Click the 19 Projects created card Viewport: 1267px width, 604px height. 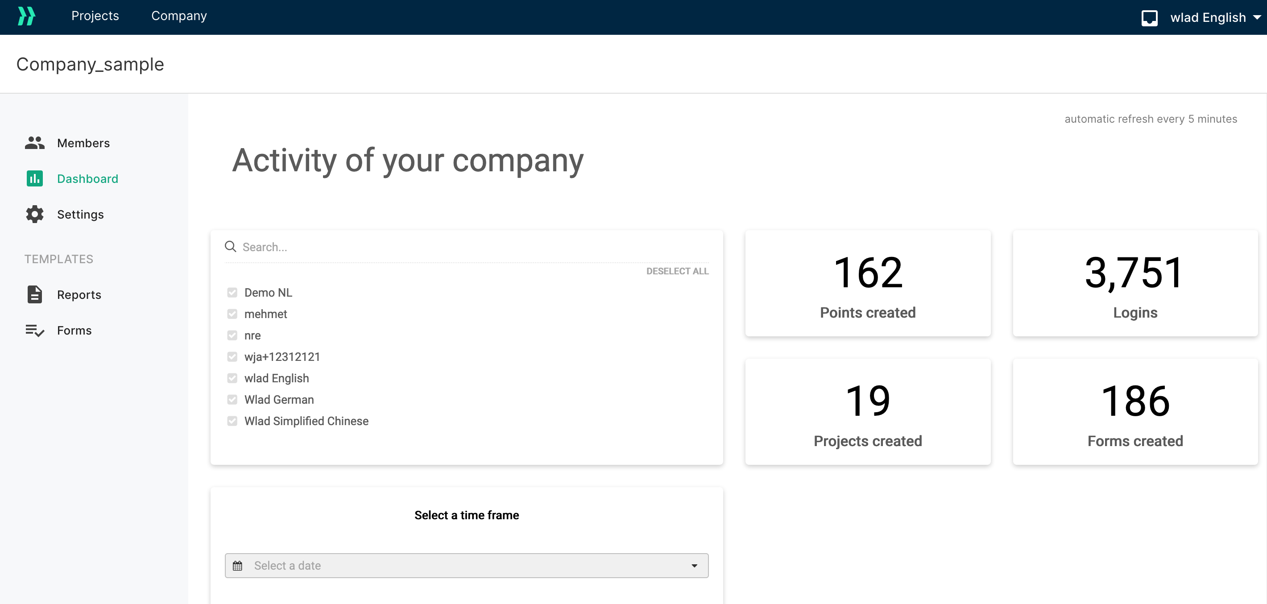(868, 412)
